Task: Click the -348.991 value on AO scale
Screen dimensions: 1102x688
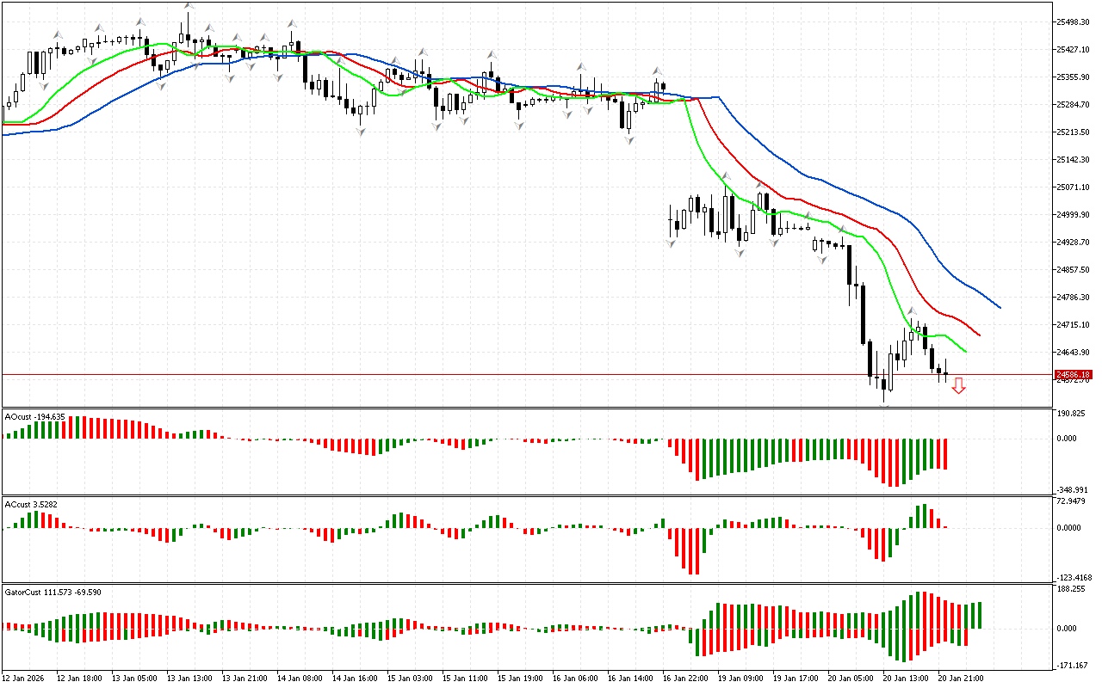Action: (1074, 488)
